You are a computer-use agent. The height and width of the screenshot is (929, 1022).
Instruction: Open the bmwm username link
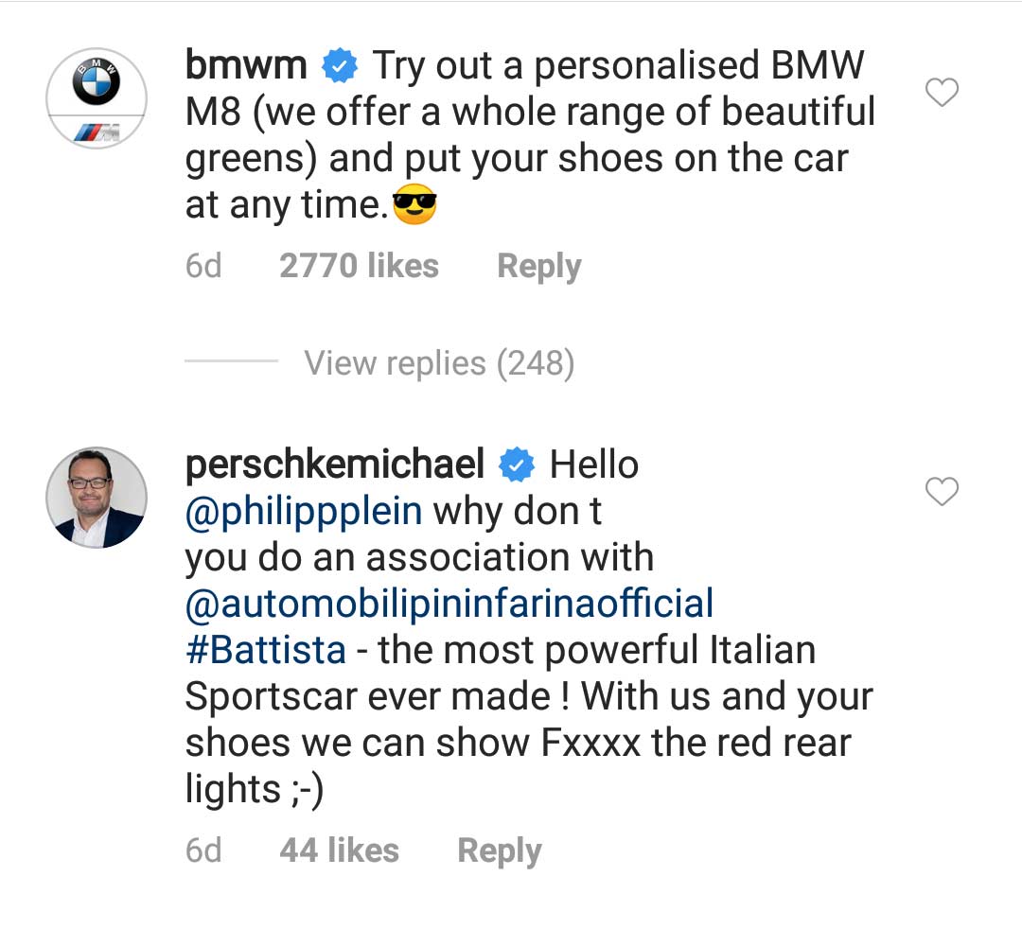[246, 66]
